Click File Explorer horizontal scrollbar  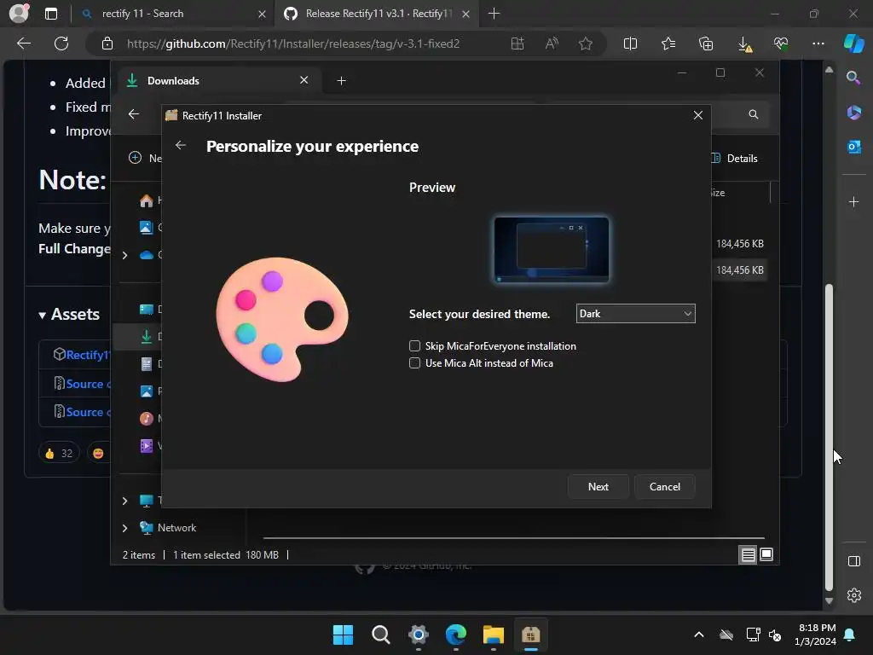click(513, 538)
